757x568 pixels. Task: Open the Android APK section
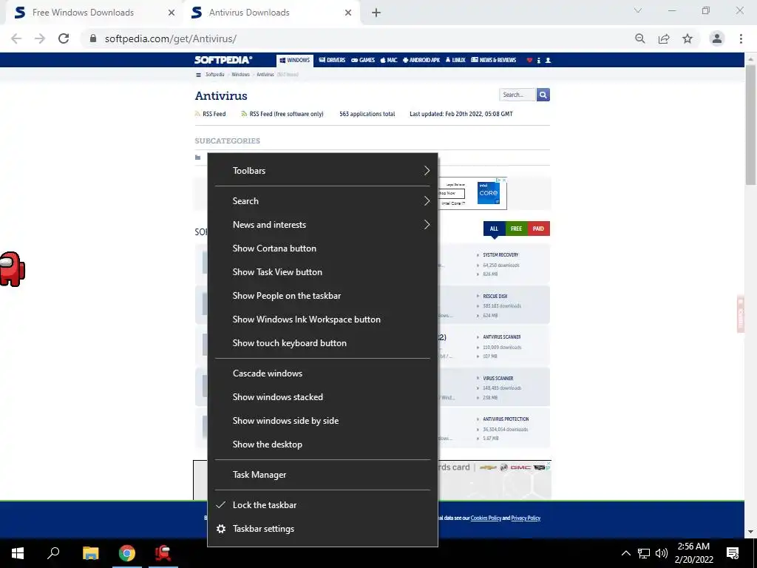[x=421, y=60]
